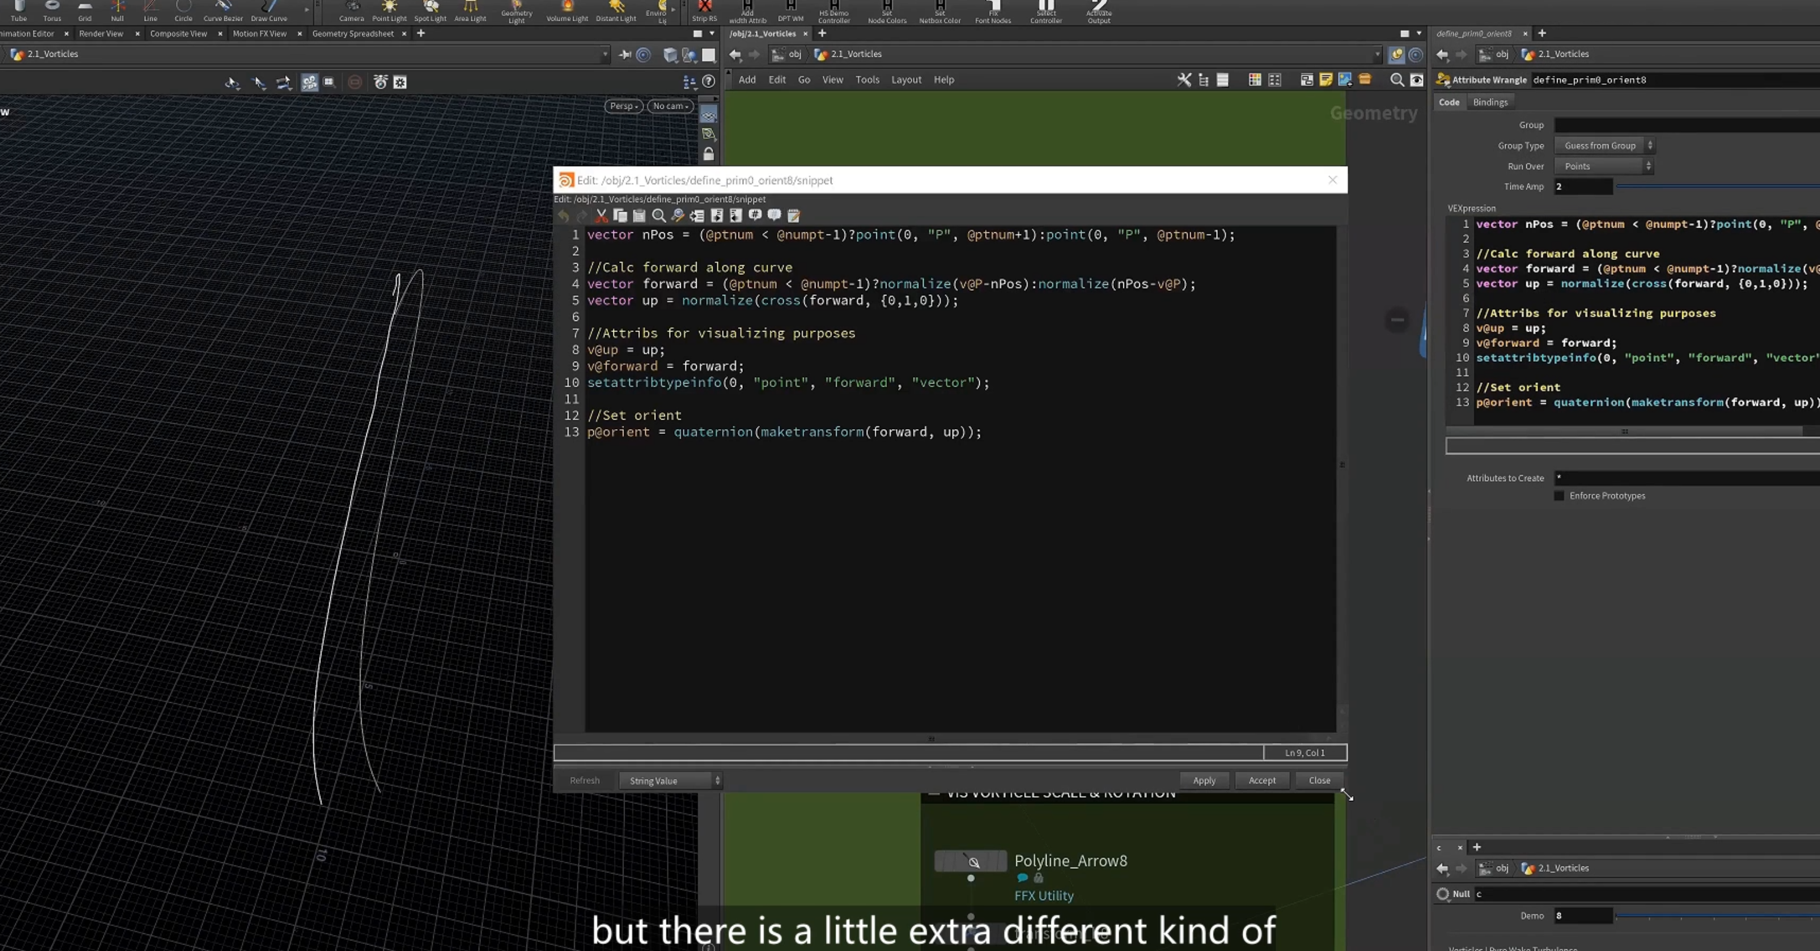
Task: Click the network editor search magnifier icon
Action: (1397, 80)
